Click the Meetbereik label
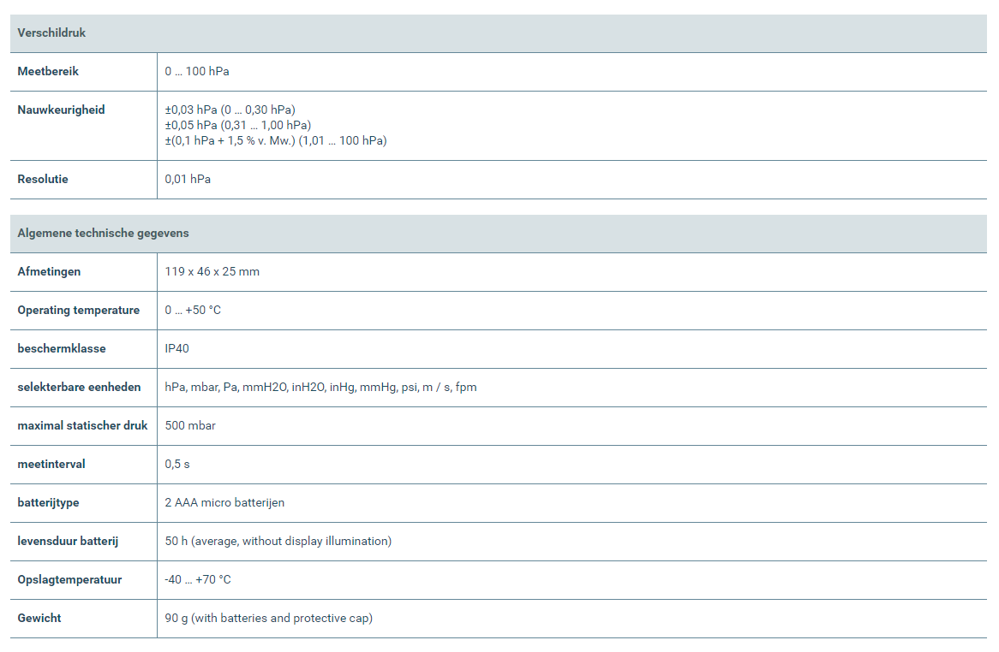The width and height of the screenshot is (999, 652). (x=48, y=71)
